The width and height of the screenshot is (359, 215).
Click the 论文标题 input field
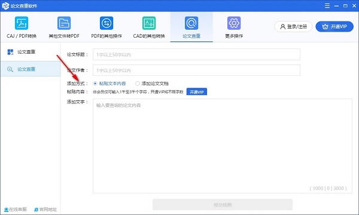(196, 54)
